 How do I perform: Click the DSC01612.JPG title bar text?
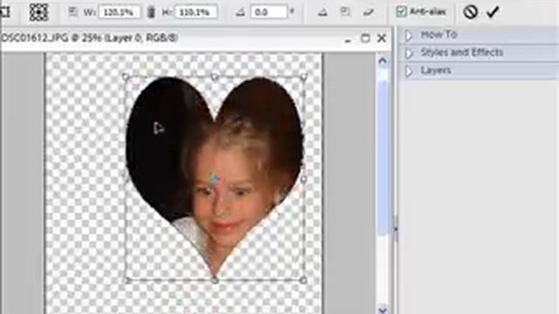[x=89, y=38]
